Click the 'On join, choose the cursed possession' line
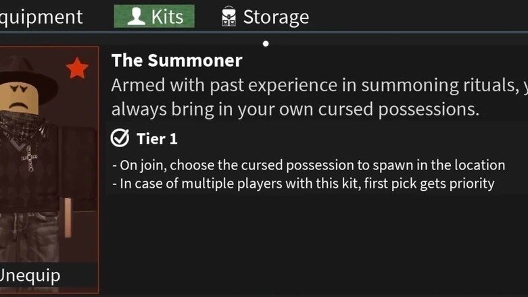The width and height of the screenshot is (528, 297). click(308, 165)
